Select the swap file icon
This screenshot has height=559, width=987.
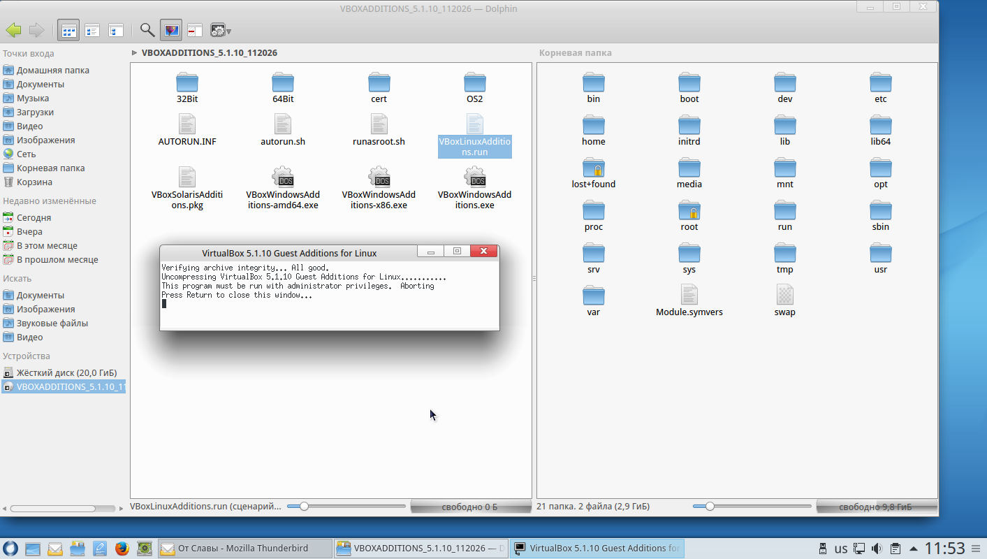point(785,295)
